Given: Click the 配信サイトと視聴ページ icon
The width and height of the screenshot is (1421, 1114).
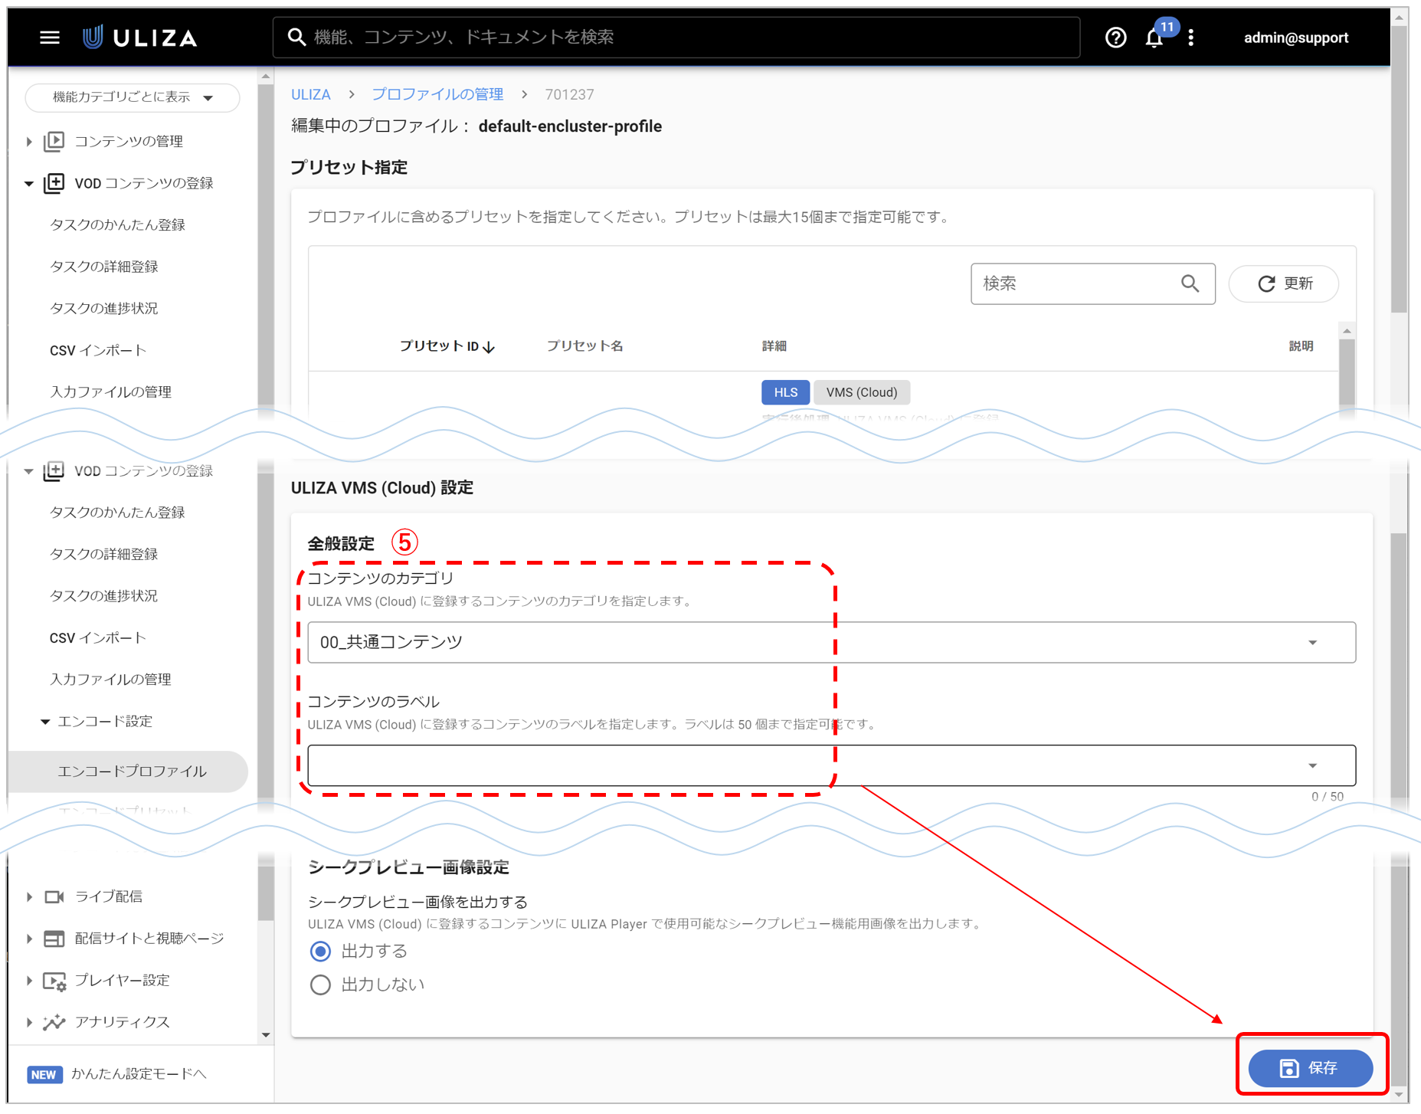Looking at the screenshot, I should pyautogui.click(x=54, y=939).
